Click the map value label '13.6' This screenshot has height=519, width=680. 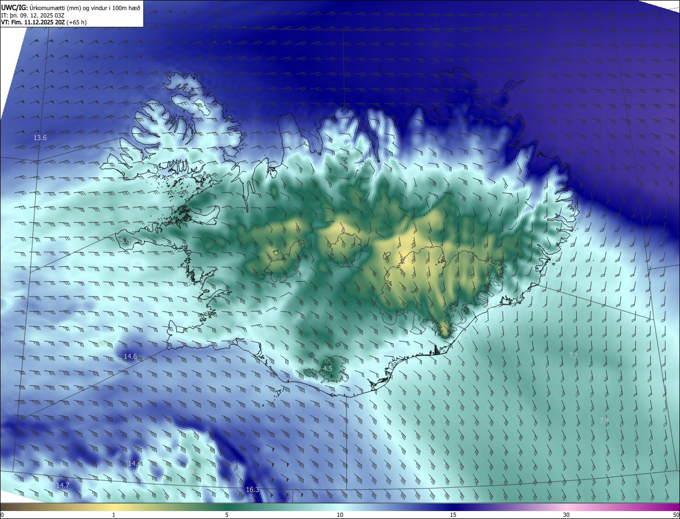(40, 138)
